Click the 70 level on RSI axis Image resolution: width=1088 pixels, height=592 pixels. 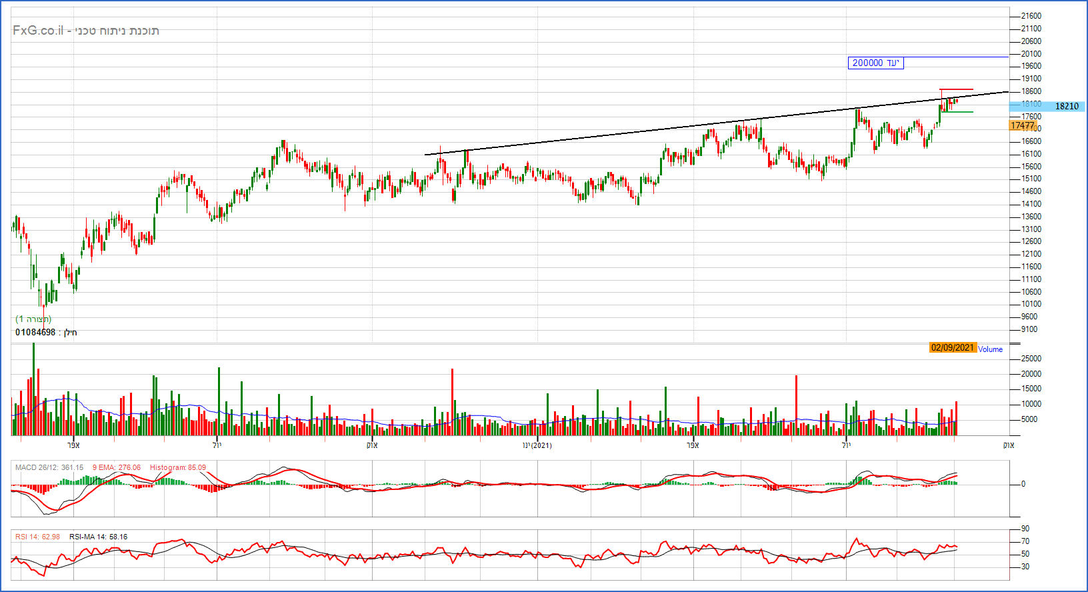coord(1025,541)
